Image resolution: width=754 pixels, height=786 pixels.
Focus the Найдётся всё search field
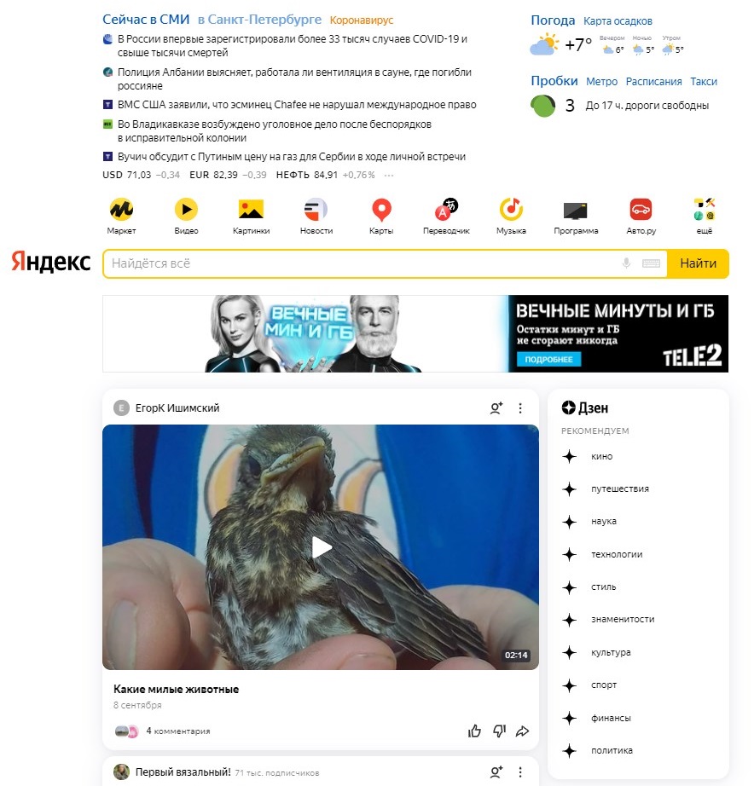point(361,263)
